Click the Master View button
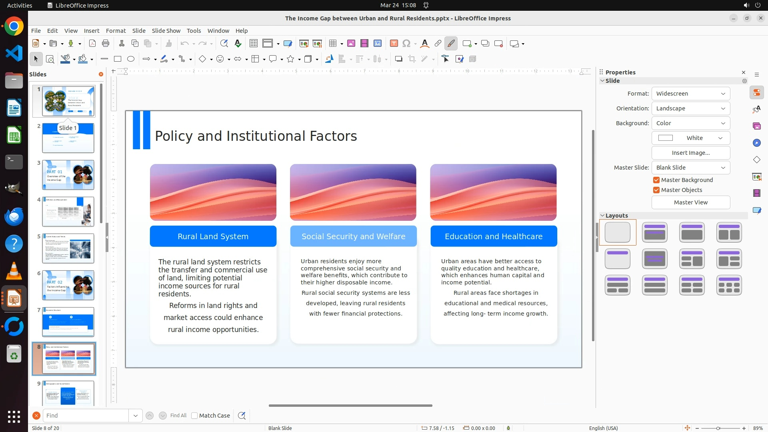Image resolution: width=768 pixels, height=432 pixels. tap(690, 202)
